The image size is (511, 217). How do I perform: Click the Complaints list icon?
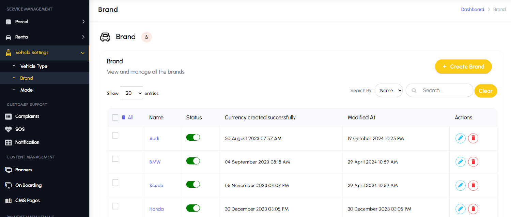9,117
